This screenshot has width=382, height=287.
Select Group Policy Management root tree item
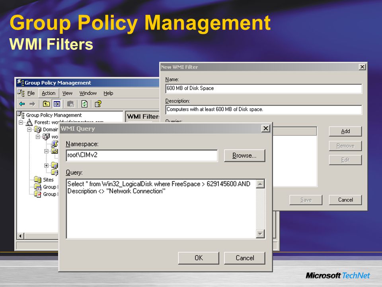(x=54, y=115)
